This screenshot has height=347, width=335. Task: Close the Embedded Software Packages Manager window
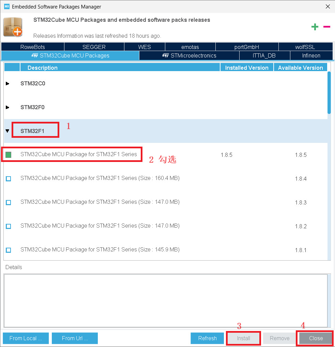[328, 6]
